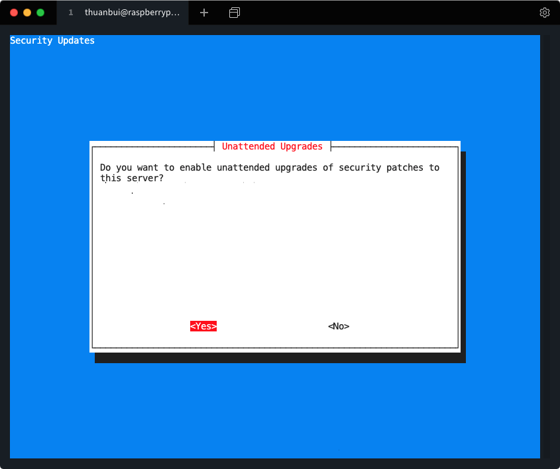Open terminal settings gear icon
Viewport: 560px width, 469px height.
click(545, 13)
